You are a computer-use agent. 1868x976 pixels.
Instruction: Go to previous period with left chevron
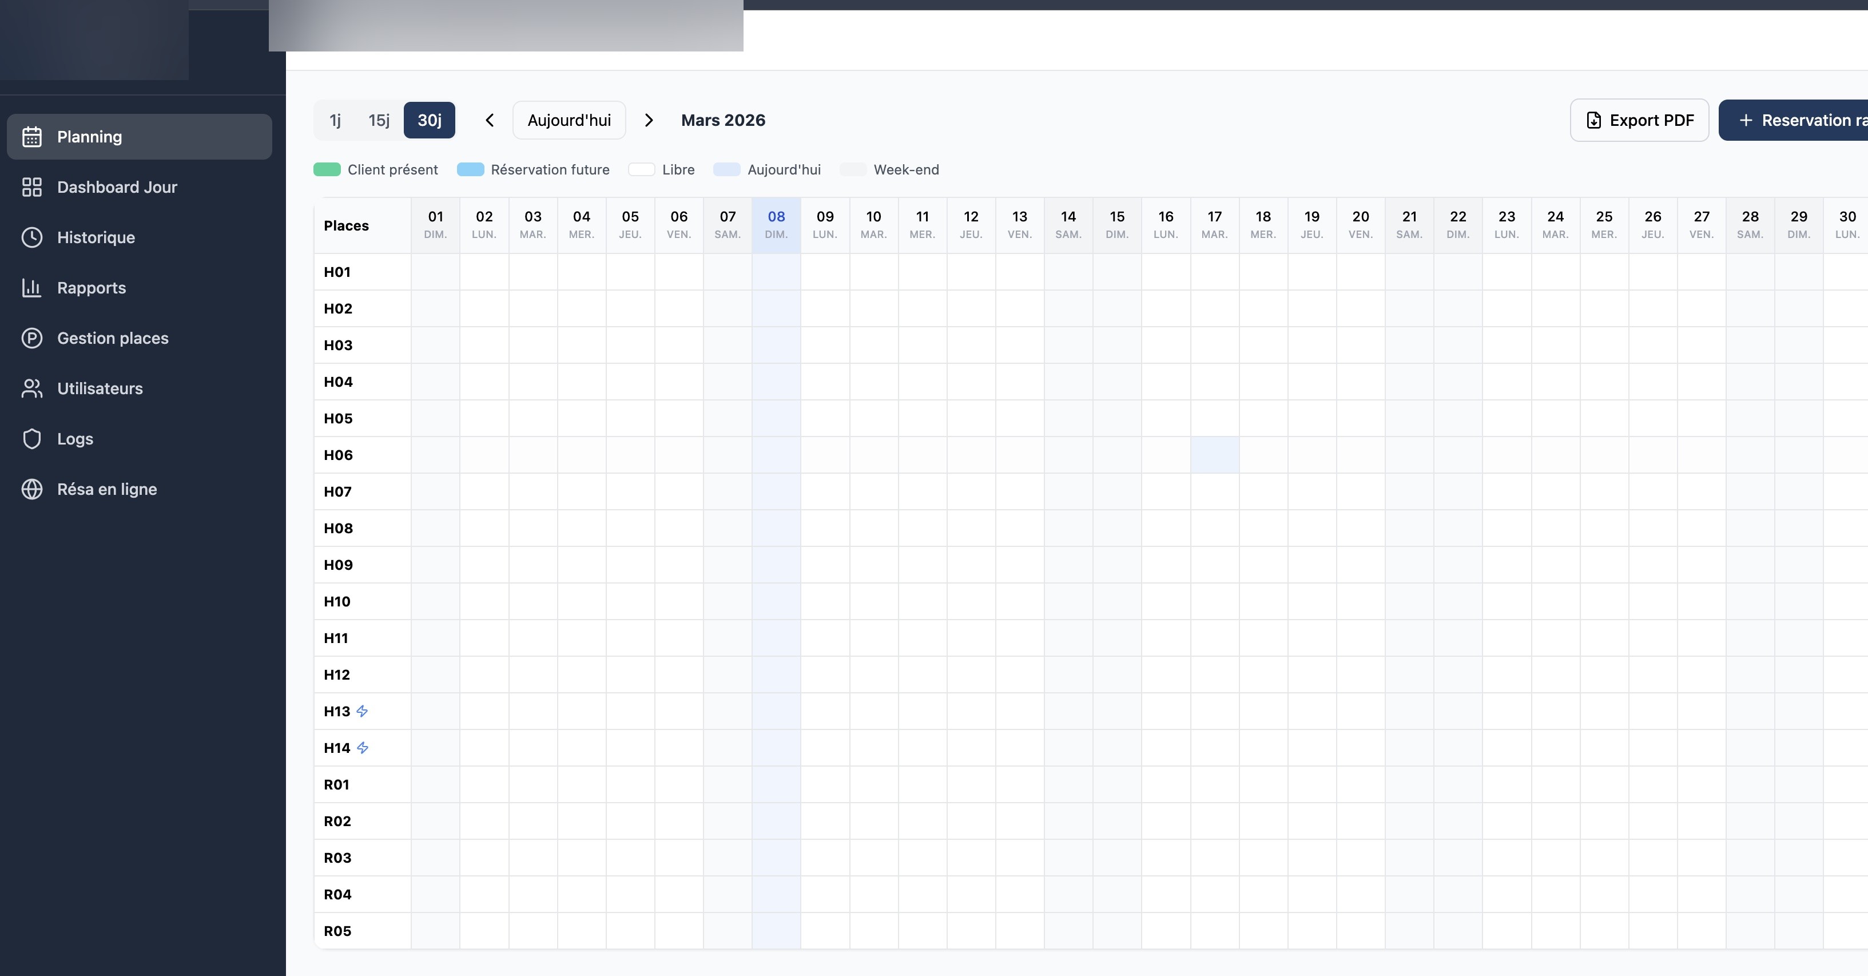[490, 120]
